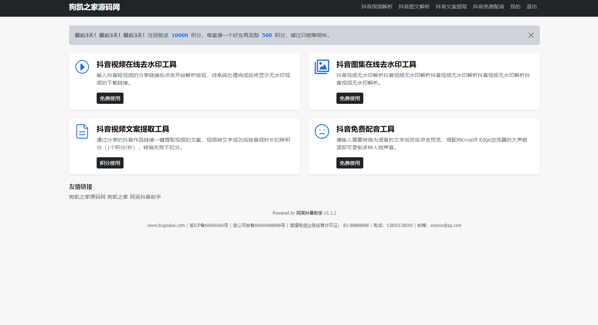This screenshot has width=598, height=325.
Task: Open 抖音视频解析 in the top navigation
Action: tap(377, 7)
